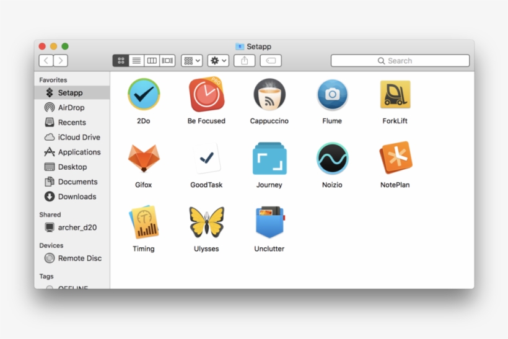
Task: Open Downloads in the sidebar
Action: tap(72, 196)
